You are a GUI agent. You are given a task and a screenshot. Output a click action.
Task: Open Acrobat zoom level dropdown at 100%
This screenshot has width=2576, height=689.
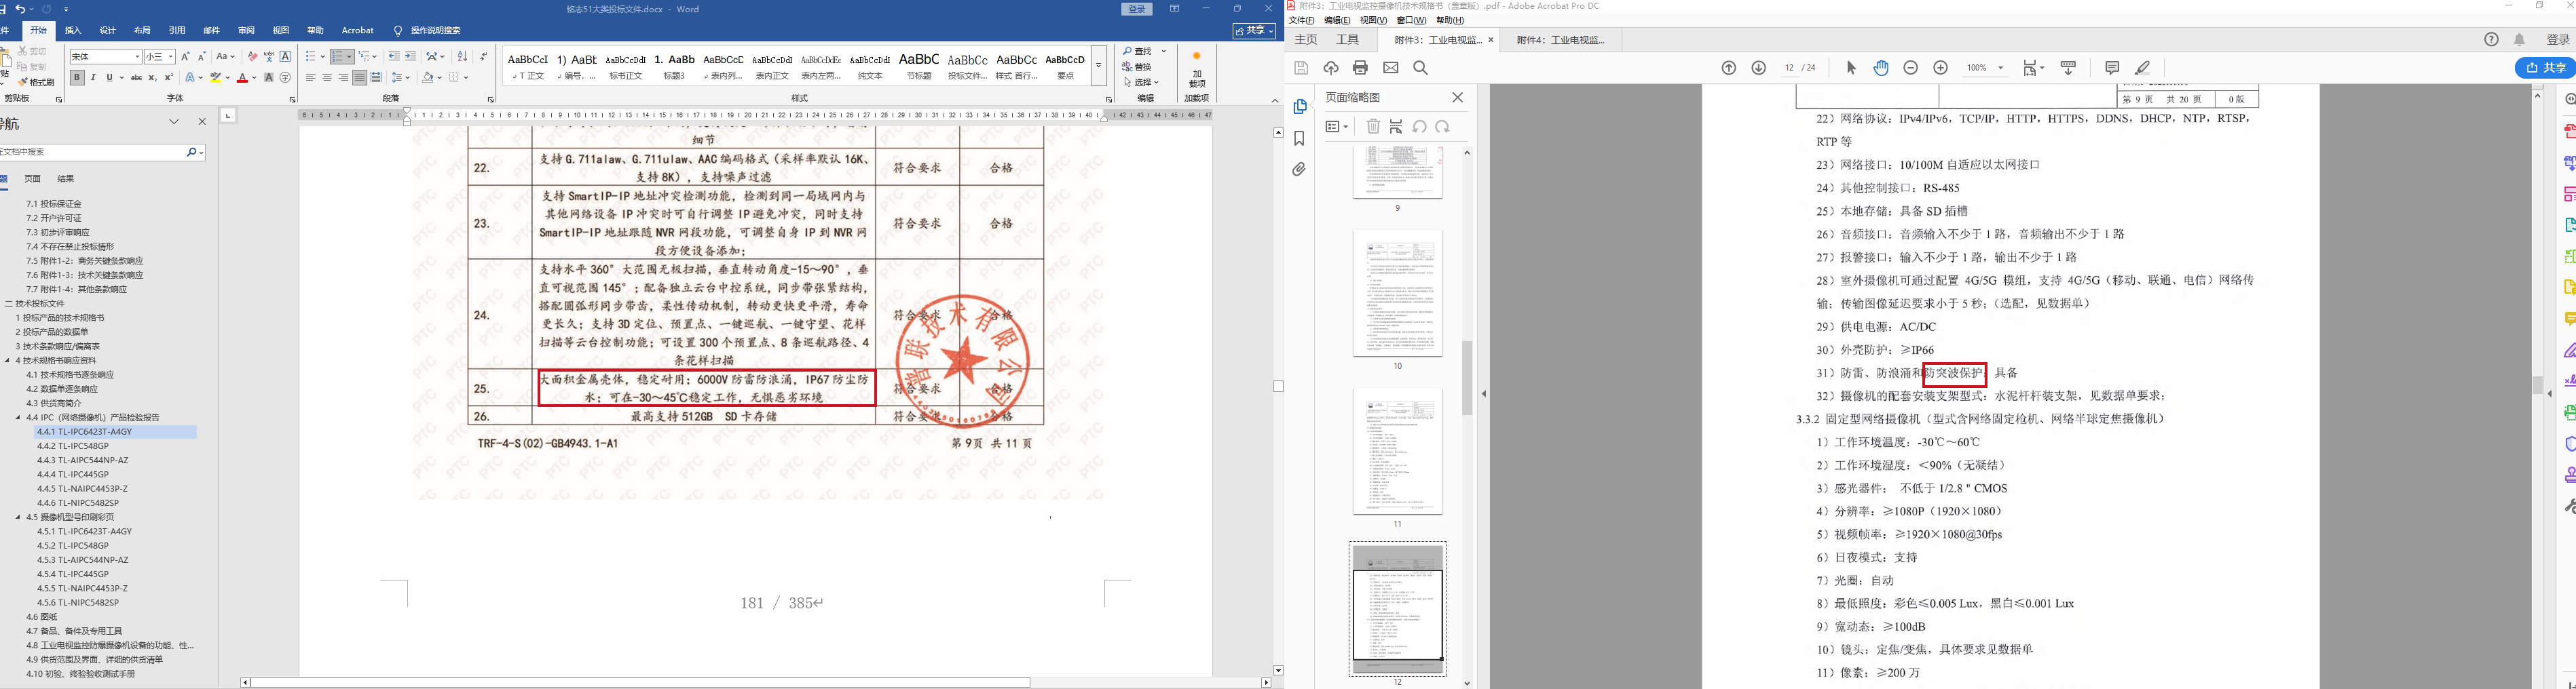2000,68
